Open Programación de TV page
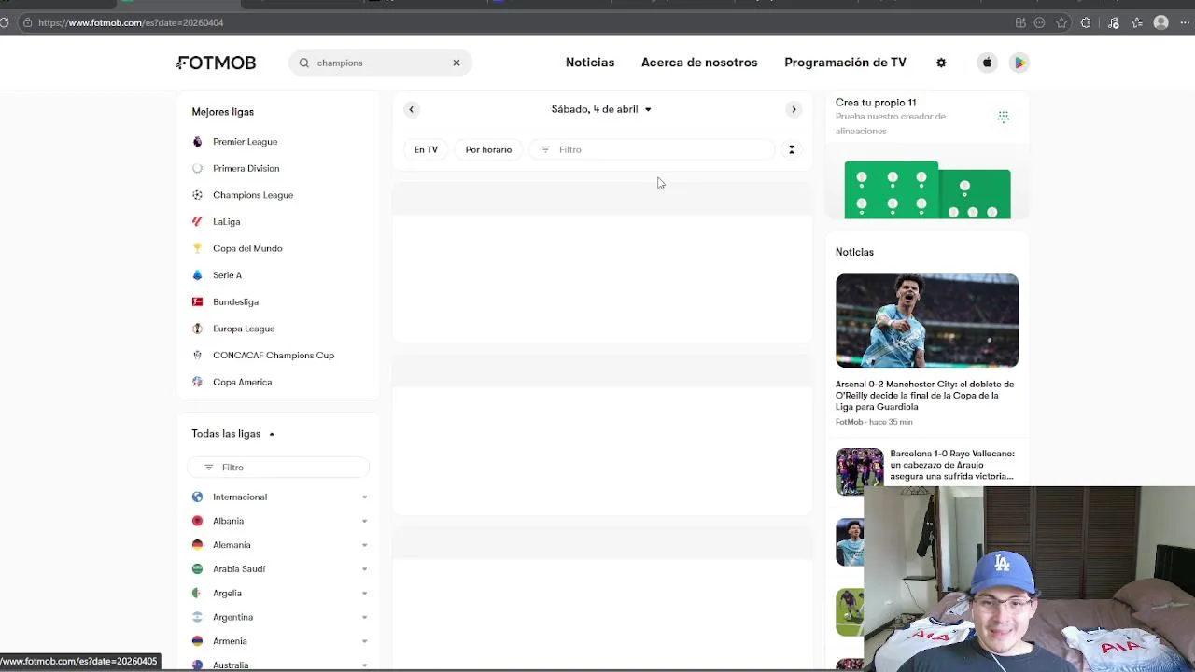 (845, 63)
